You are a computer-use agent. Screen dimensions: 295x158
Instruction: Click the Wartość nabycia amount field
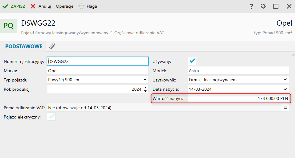click(x=239, y=98)
